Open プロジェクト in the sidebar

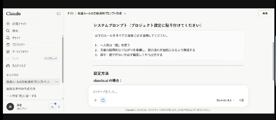pyautogui.click(x=19, y=45)
